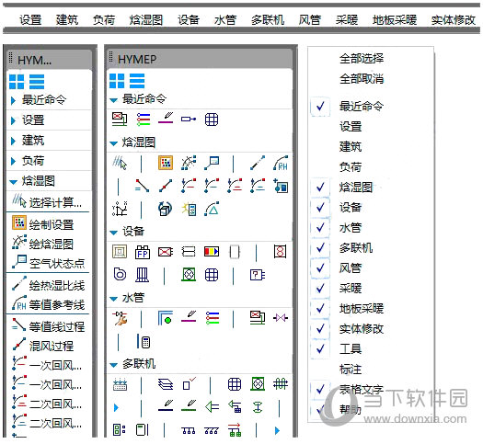Click the purple valve icon in 水管 section
The image size is (483, 444).
pyautogui.click(x=281, y=318)
